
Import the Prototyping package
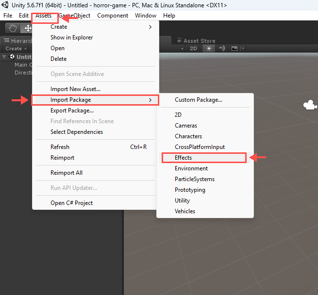pos(205,190)
